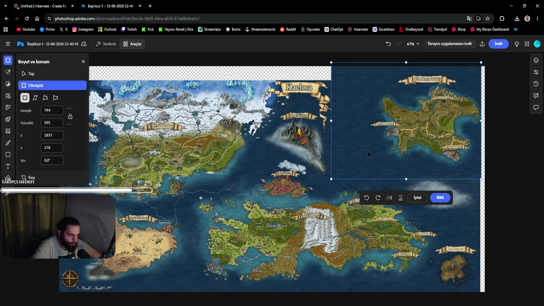Screen dimensions: 544x306
Task: Confirm the transform with Bitti
Action: coord(440,198)
